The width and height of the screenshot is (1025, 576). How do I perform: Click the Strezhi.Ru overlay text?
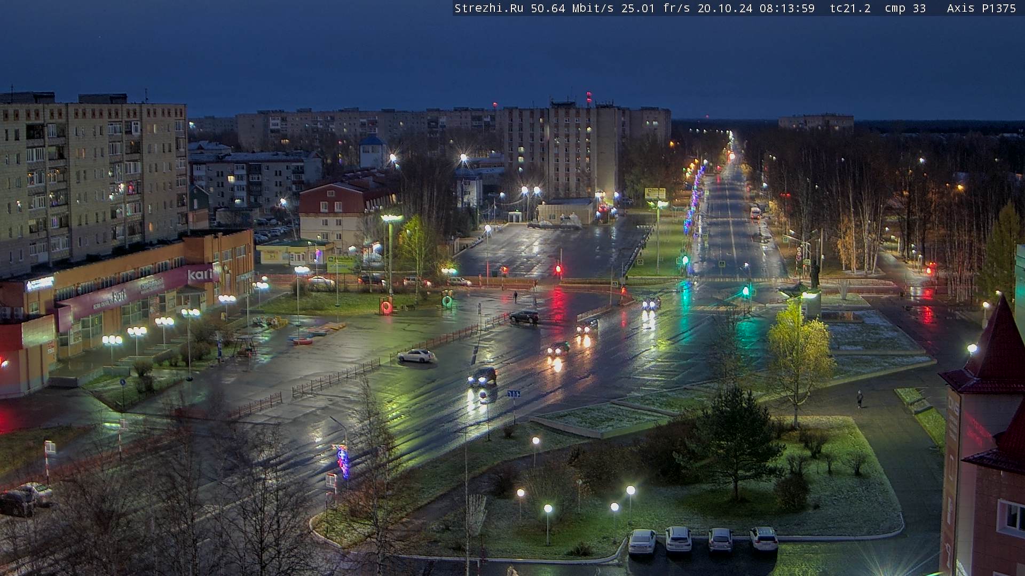pyautogui.click(x=488, y=8)
